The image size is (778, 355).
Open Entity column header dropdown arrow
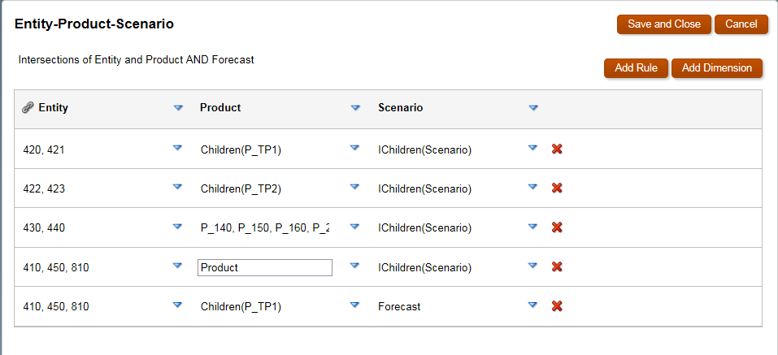pyautogui.click(x=178, y=107)
